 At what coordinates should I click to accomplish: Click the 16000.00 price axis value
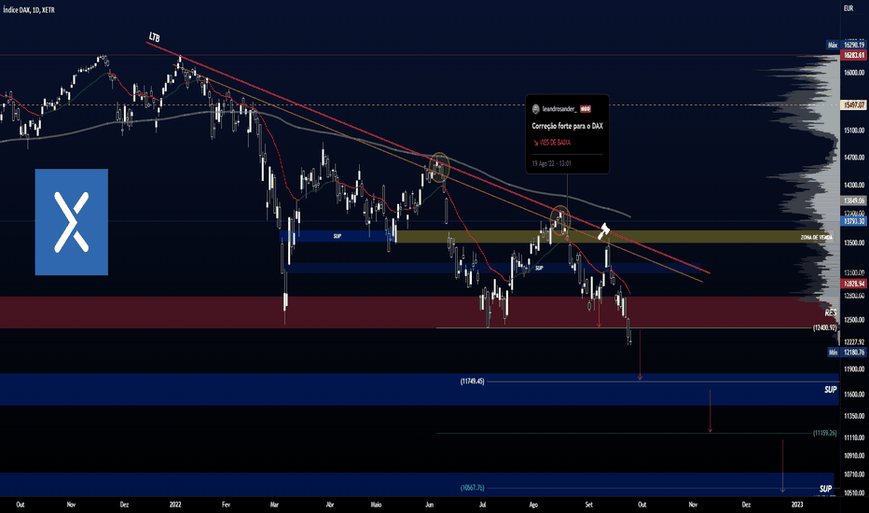coord(854,73)
